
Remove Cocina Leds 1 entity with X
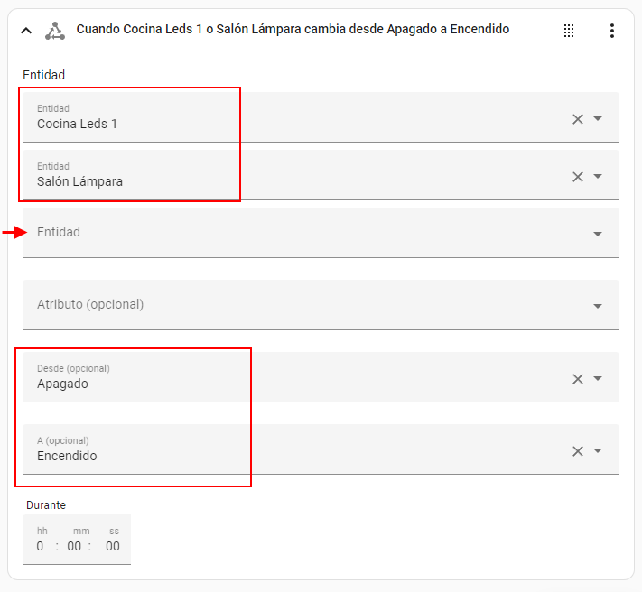[578, 119]
